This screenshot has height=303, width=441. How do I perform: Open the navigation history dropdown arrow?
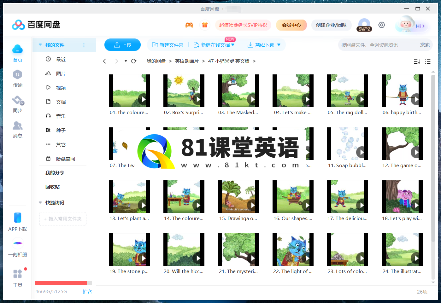126,61
